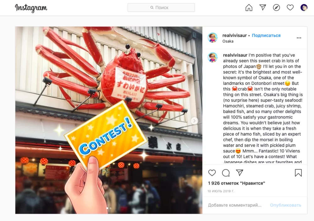Open activity heart icon in top bar

[290, 8]
